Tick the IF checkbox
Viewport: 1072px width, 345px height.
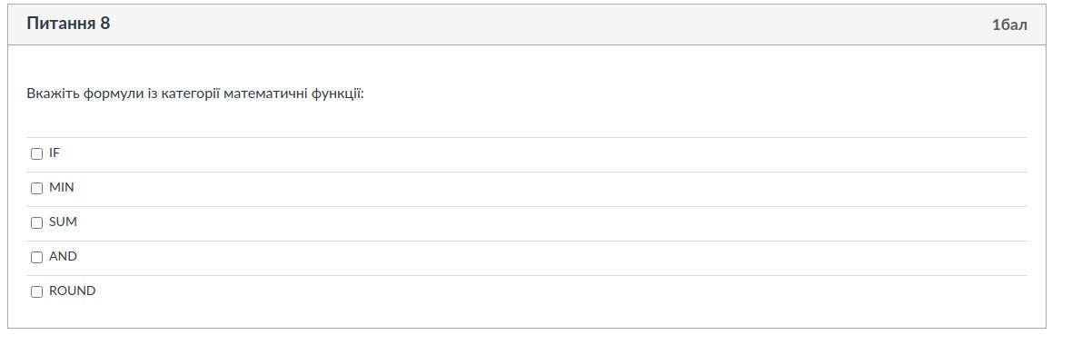(37, 153)
